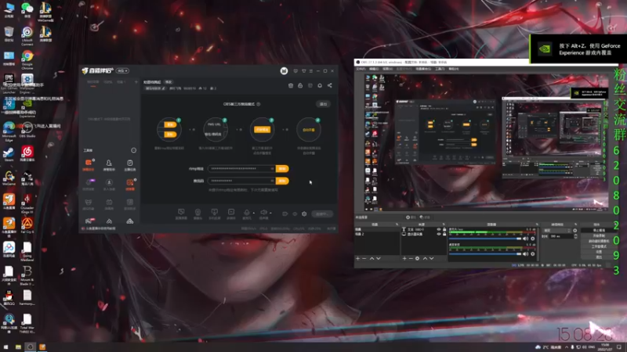The width and height of the screenshot is (627, 352).
Task: Mute the first OBS audio mixer channel
Action: [525, 239]
